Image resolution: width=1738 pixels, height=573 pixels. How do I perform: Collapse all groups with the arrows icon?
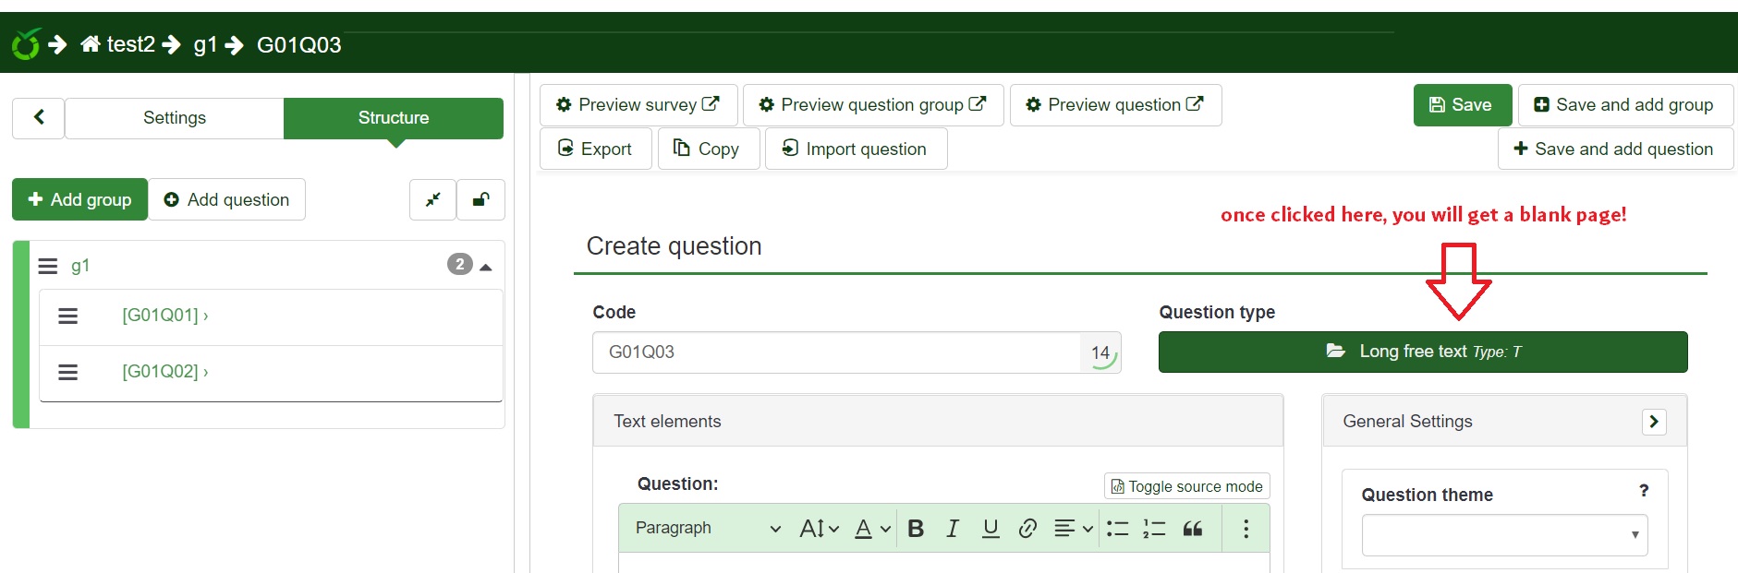[432, 199]
